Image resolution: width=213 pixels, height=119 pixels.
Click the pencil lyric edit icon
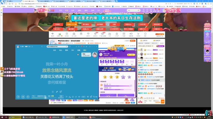coord(57,92)
